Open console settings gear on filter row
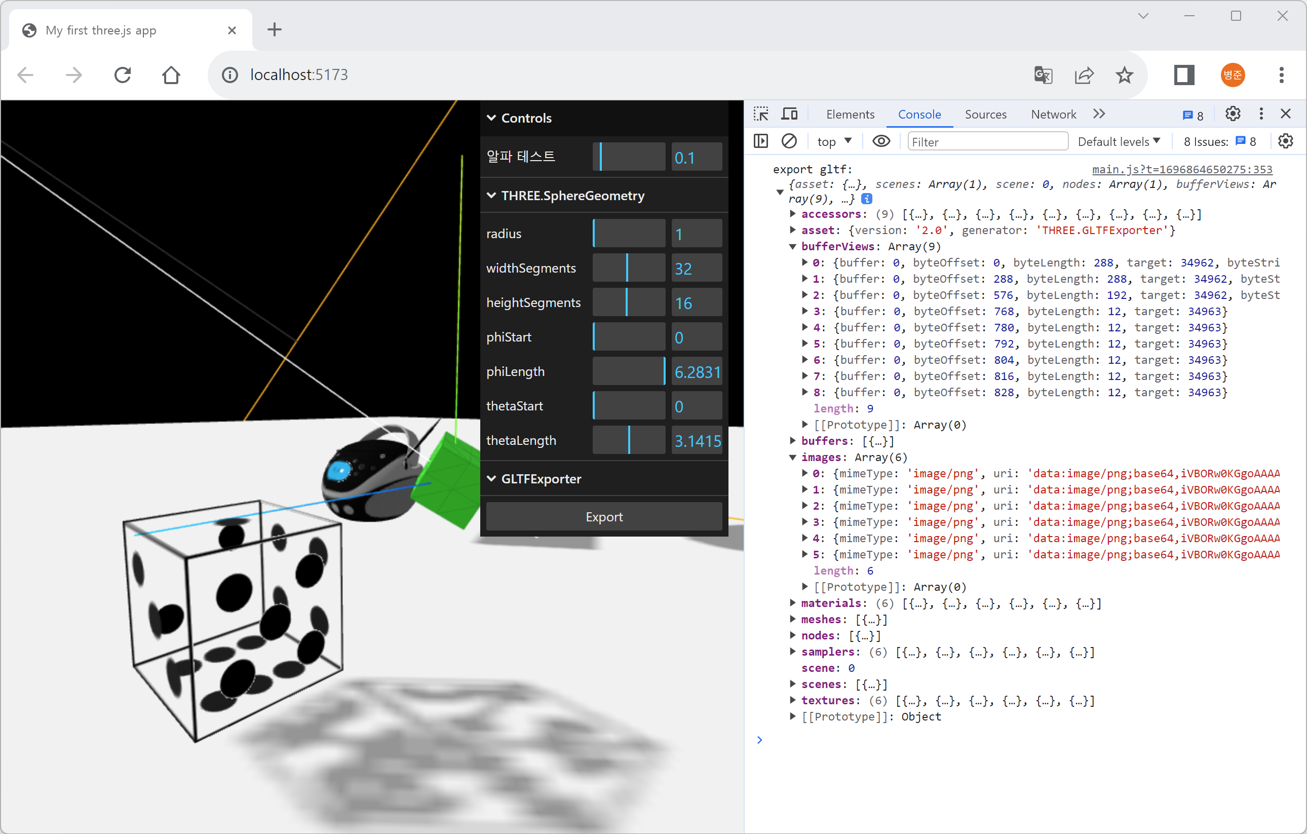The height and width of the screenshot is (834, 1307). pos(1285,141)
